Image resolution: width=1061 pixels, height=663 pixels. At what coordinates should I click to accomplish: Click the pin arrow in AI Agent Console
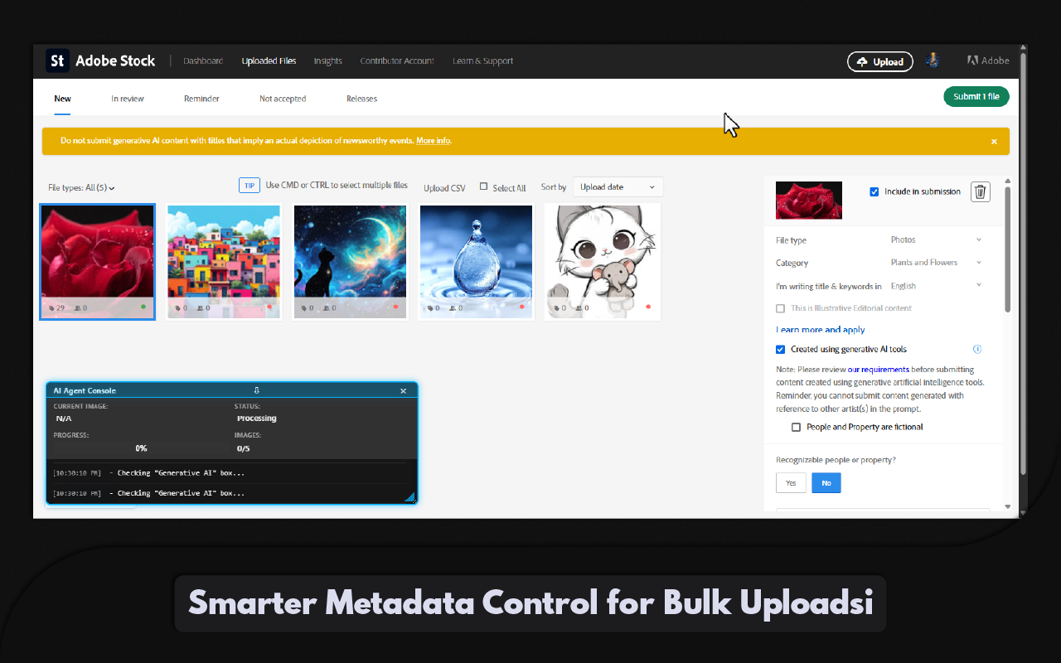coord(257,390)
